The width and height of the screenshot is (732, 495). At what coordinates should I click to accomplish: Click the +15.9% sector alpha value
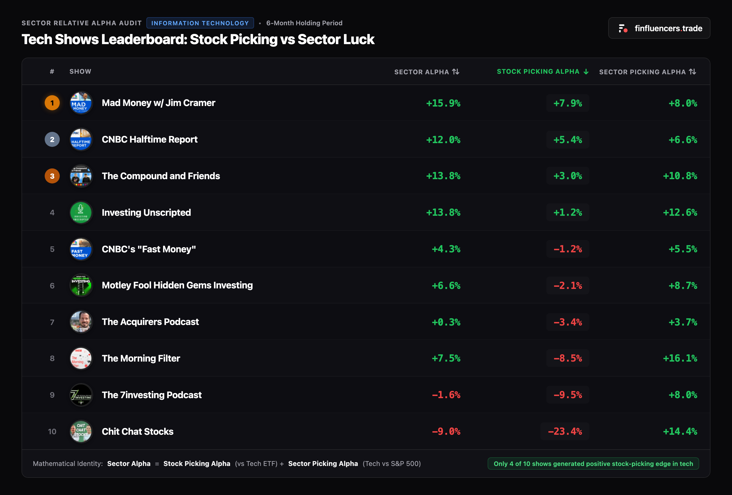coord(443,103)
